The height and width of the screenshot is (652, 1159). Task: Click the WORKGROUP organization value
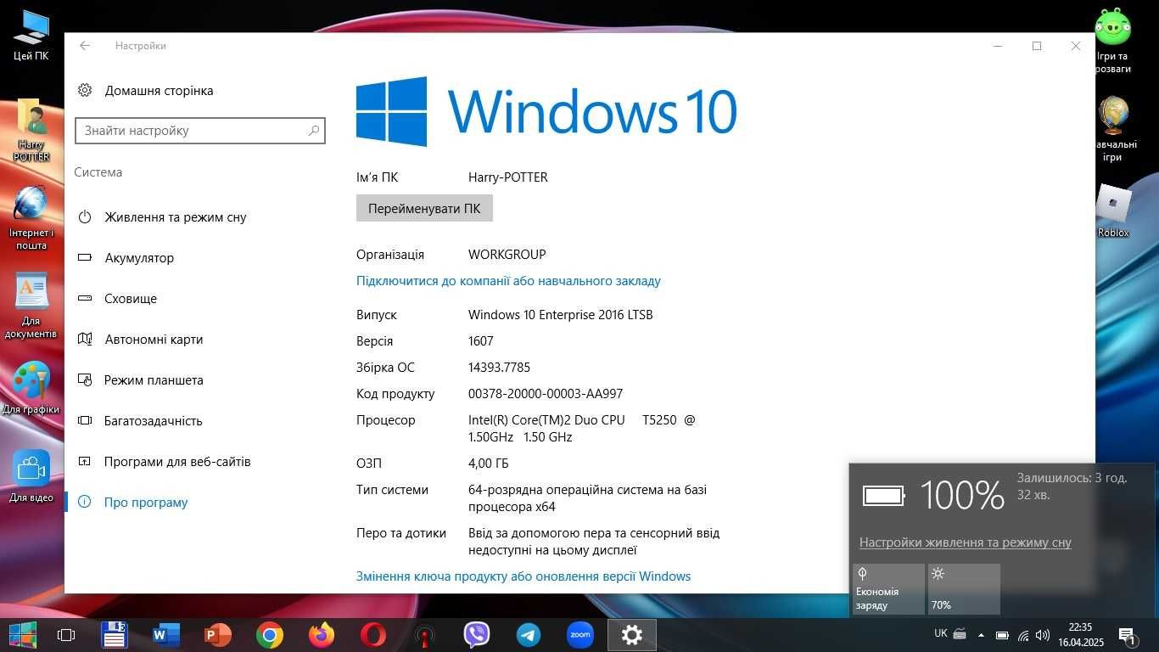pos(507,255)
